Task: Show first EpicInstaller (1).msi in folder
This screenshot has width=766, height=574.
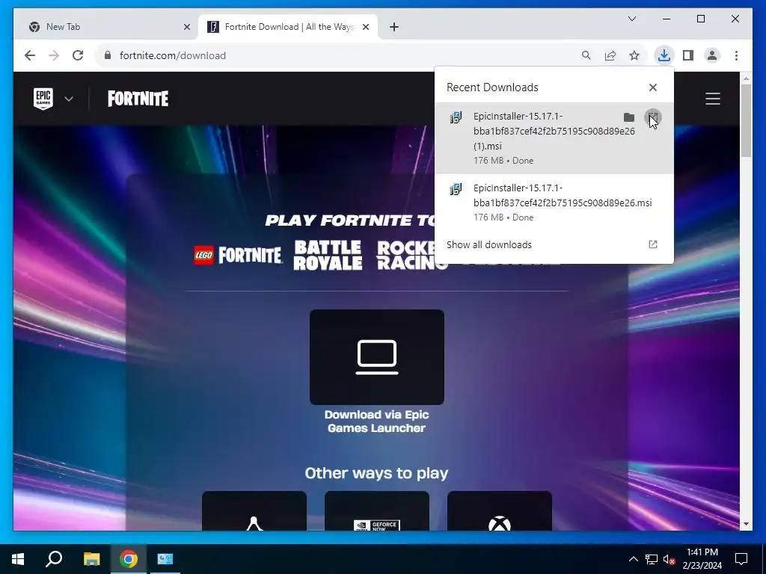Action: click(629, 117)
